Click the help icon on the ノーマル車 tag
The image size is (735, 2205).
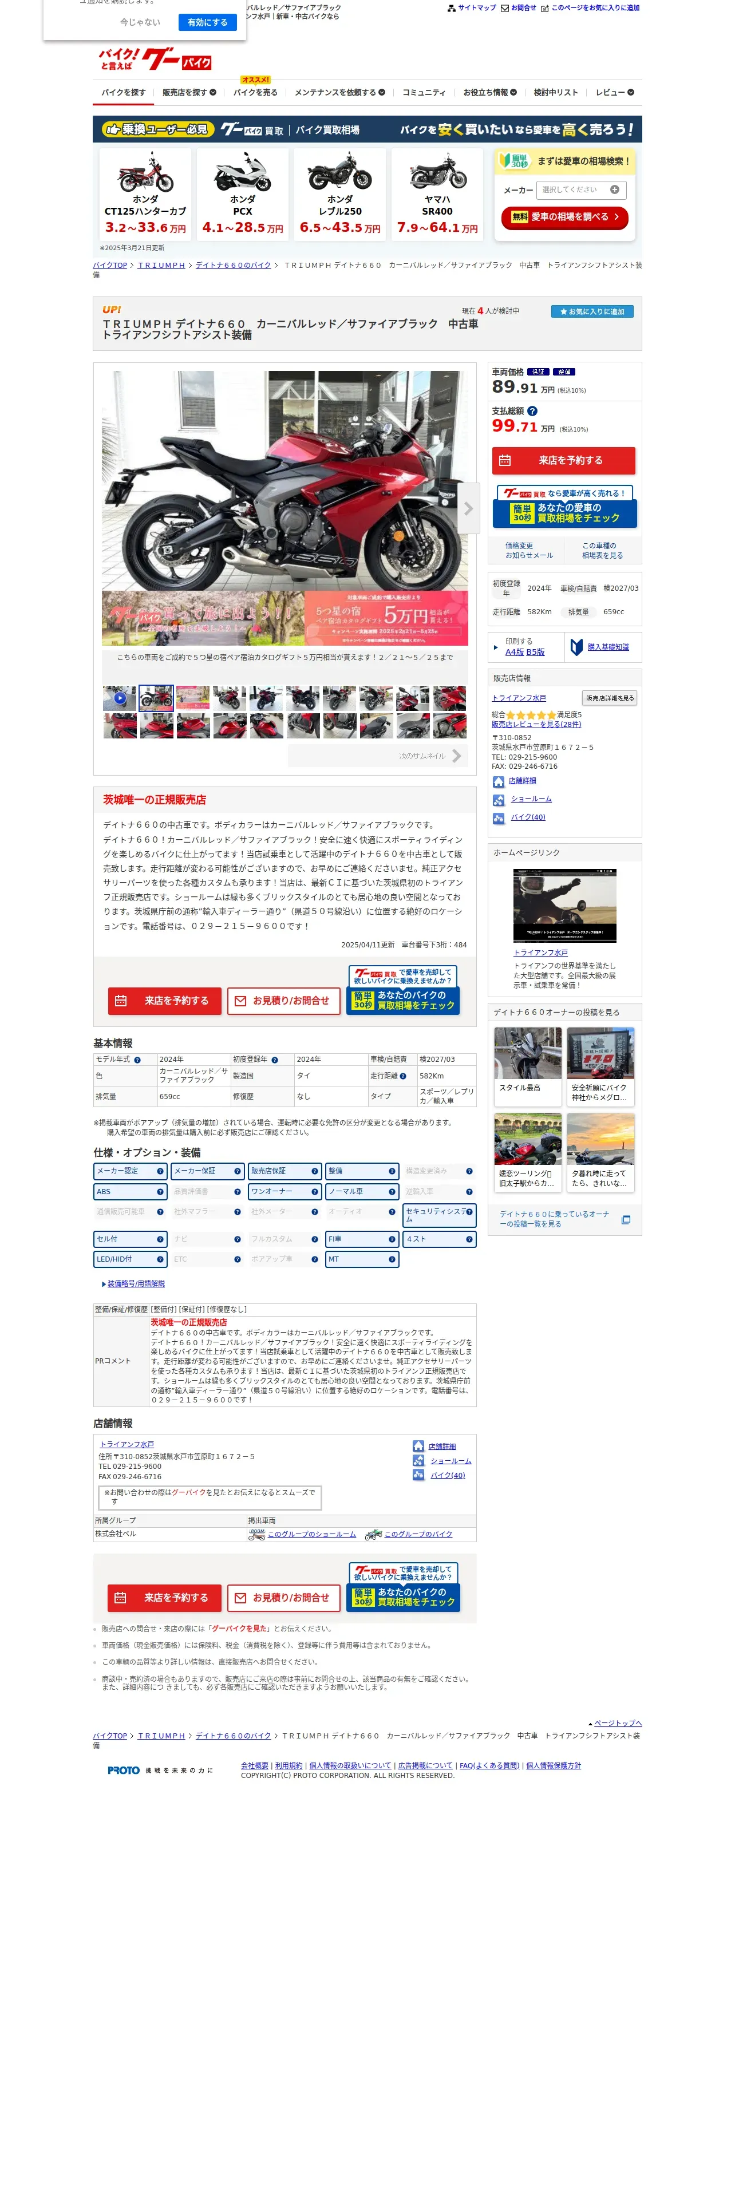(x=392, y=1192)
